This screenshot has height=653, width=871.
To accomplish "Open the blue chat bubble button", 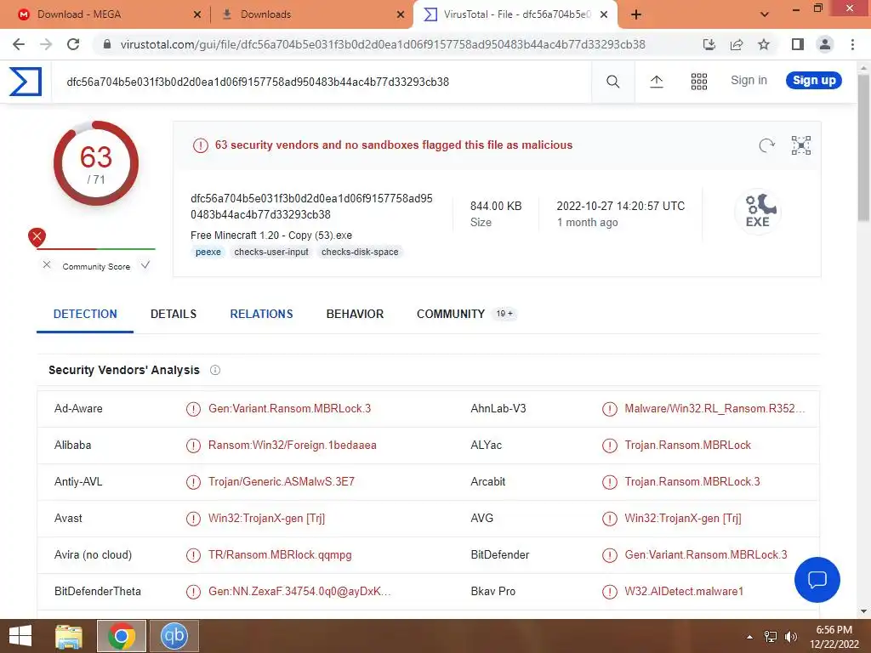I will coord(817,580).
